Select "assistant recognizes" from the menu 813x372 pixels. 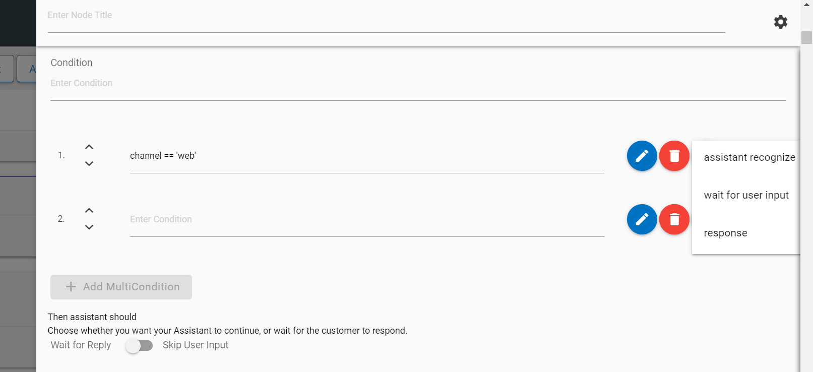[749, 157]
